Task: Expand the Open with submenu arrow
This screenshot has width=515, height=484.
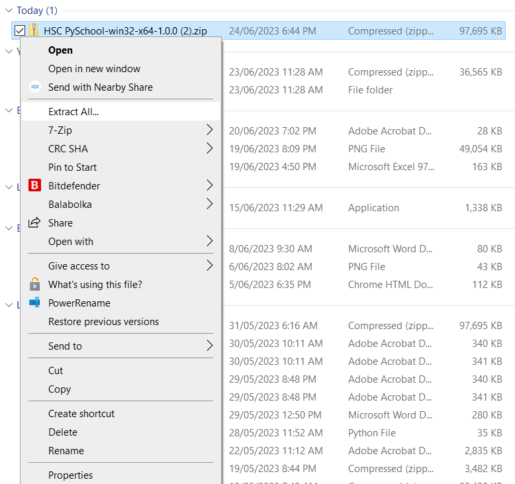Action: 209,241
